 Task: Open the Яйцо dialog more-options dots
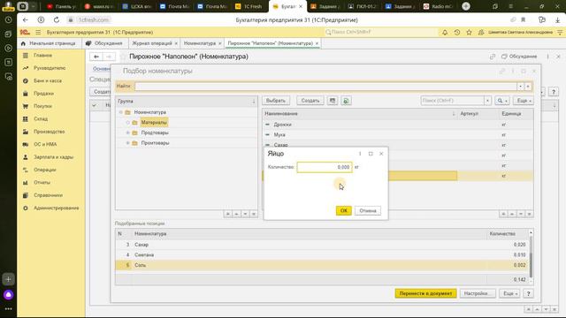360,154
